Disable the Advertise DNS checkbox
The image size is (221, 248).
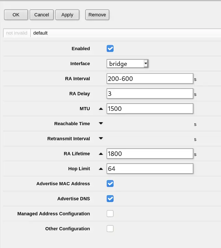[110, 199]
